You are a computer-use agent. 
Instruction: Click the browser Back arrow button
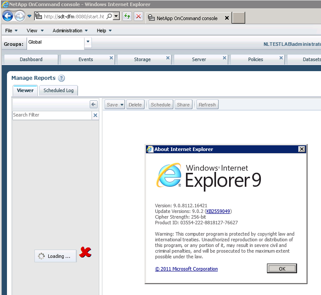[x=7, y=16]
